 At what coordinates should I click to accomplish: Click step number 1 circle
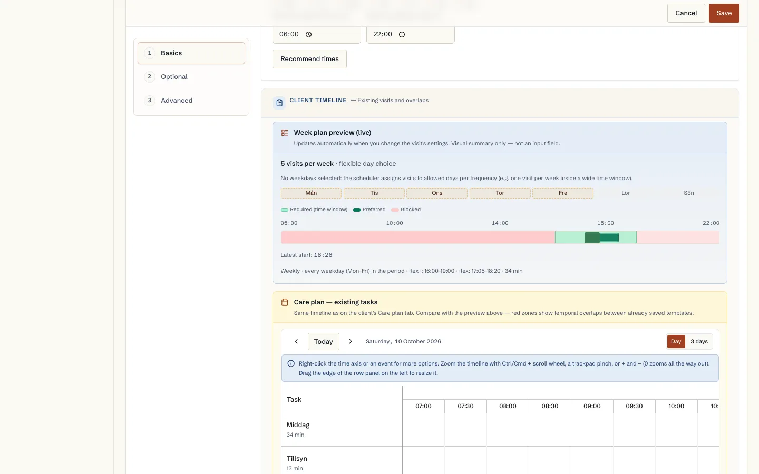(x=150, y=53)
